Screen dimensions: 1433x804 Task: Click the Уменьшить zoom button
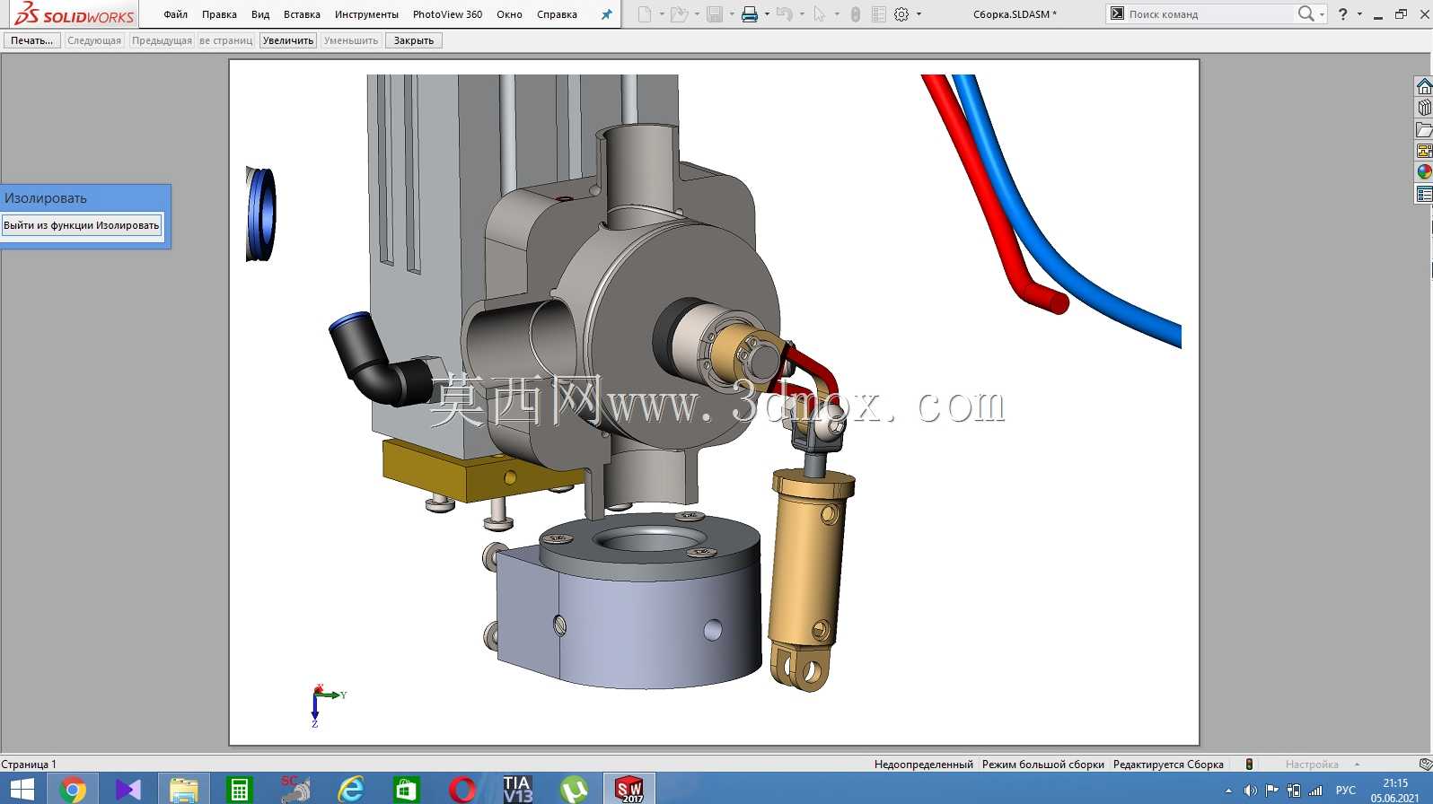pyautogui.click(x=351, y=40)
